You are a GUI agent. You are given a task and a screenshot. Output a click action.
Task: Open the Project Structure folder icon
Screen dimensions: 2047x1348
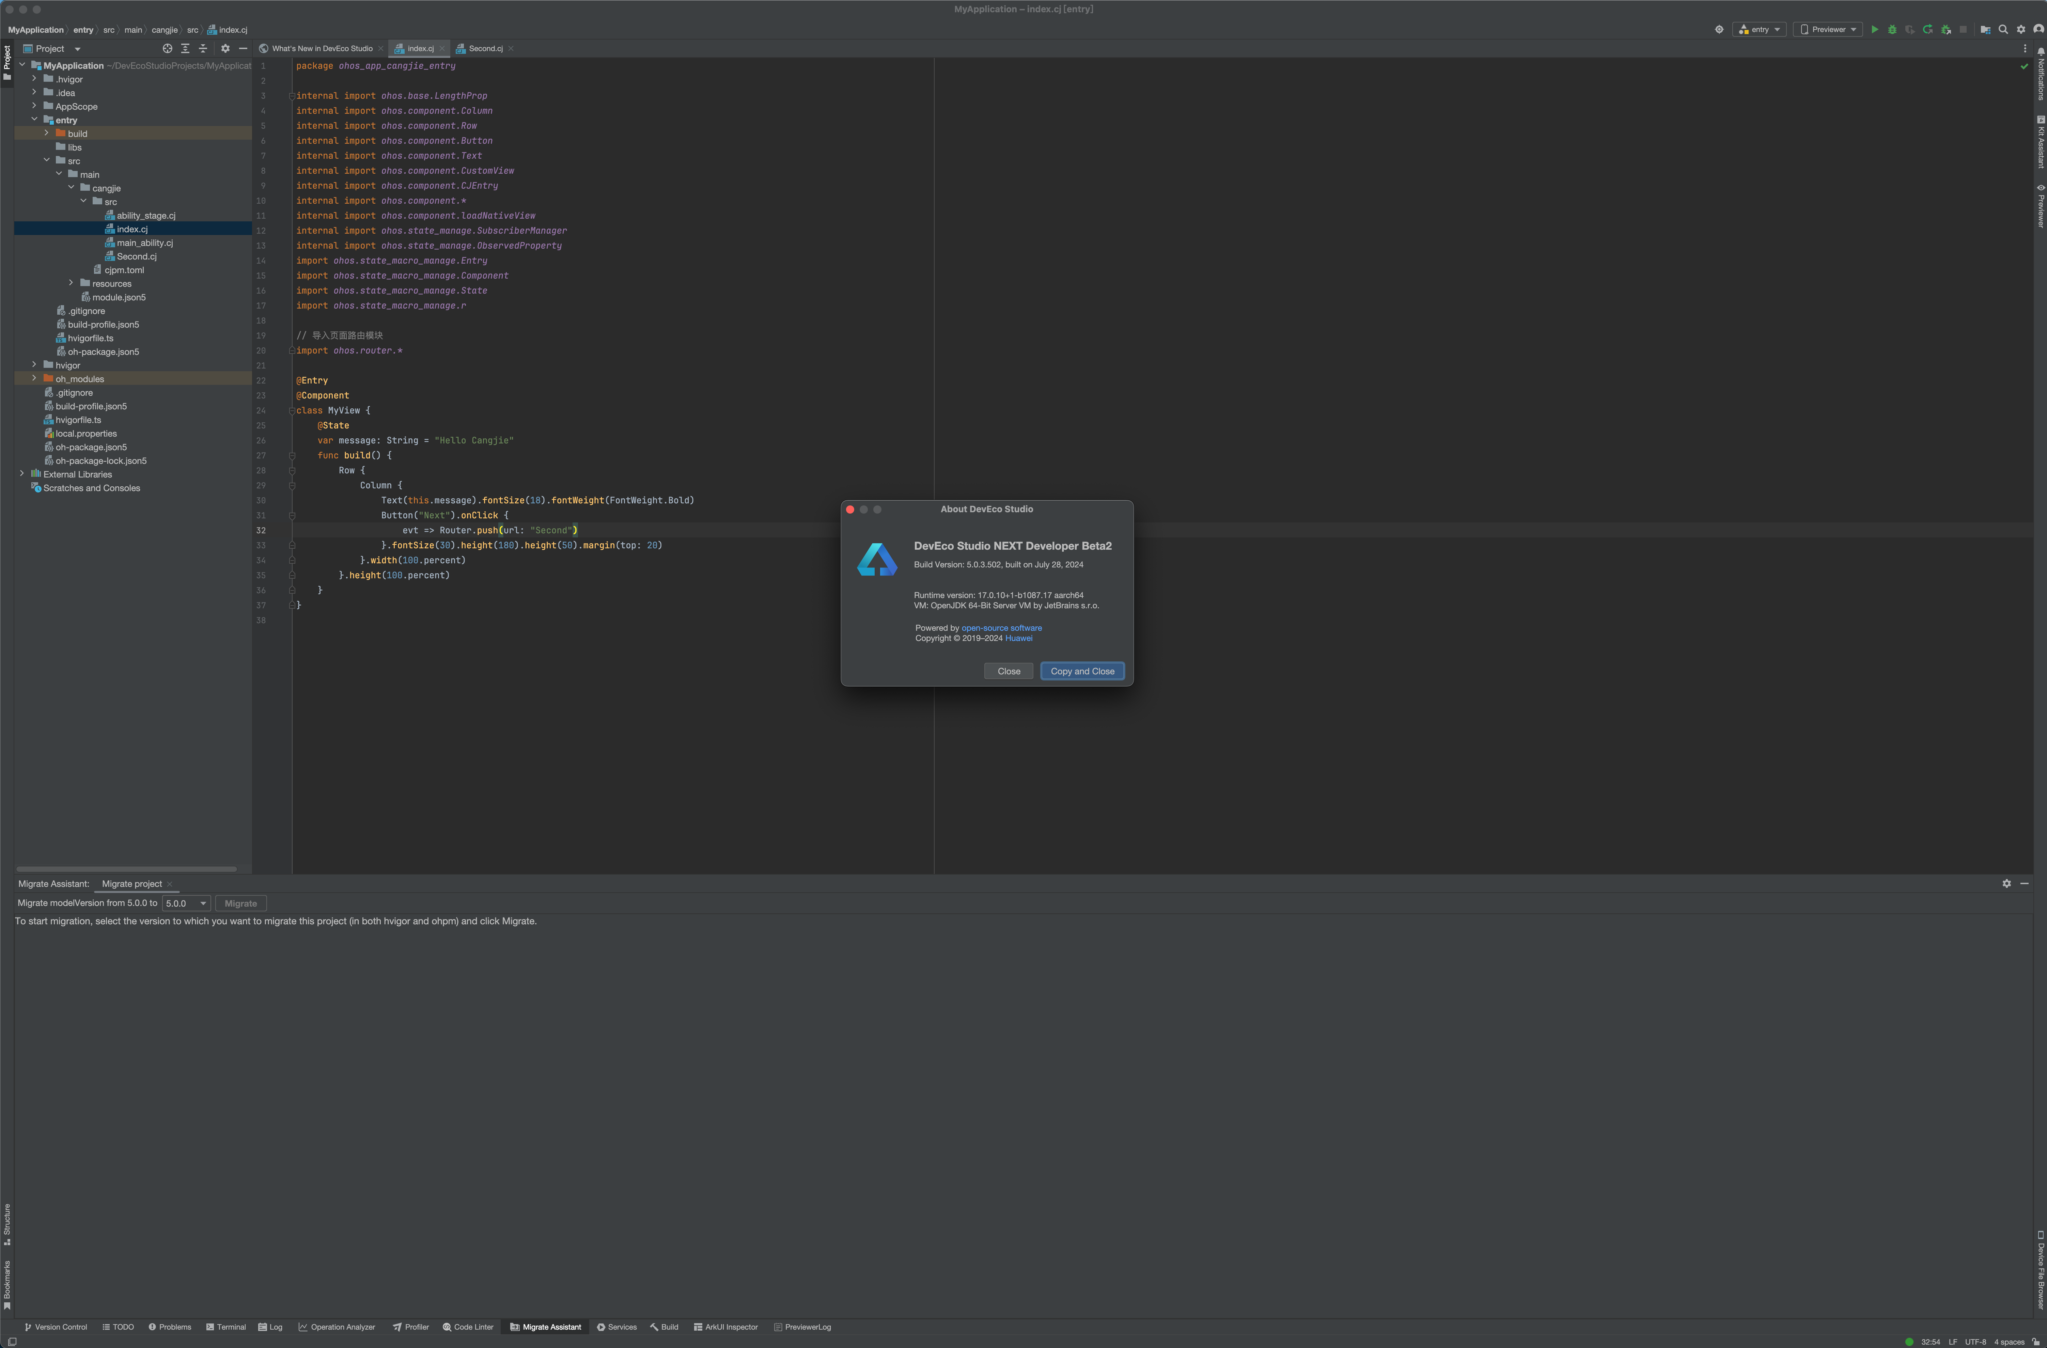[1985, 29]
